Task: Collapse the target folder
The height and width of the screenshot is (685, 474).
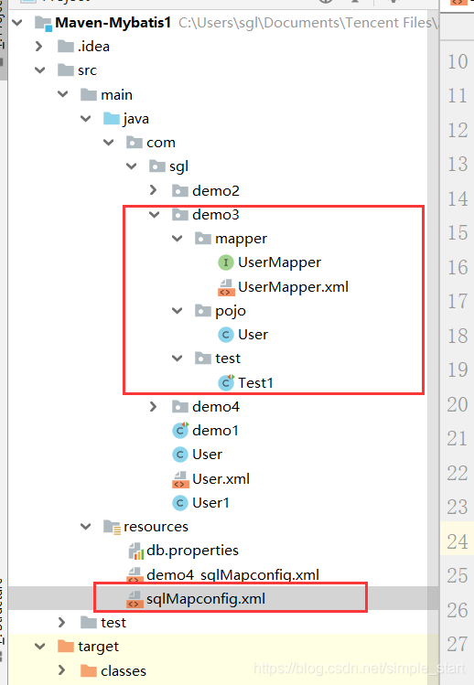Action: point(39,646)
